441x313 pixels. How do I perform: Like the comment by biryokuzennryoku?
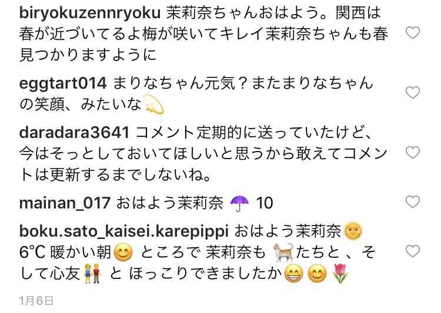[x=413, y=33]
